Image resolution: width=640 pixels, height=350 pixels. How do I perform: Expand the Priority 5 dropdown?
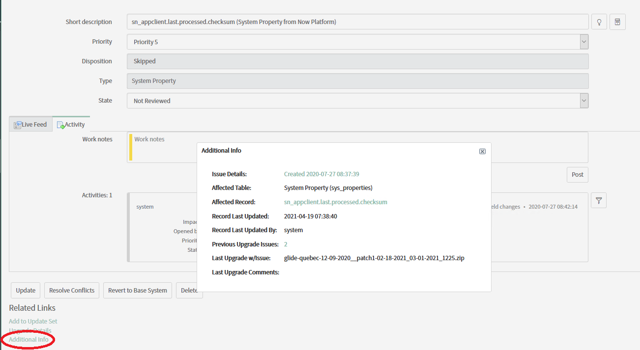coord(583,42)
